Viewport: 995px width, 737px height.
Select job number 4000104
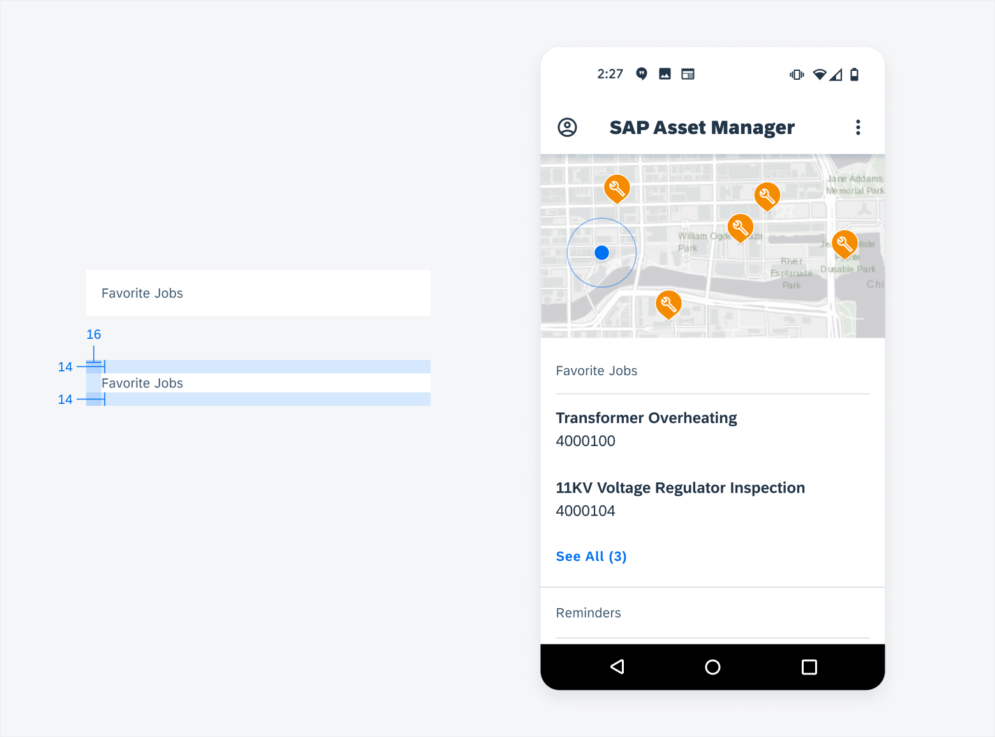586,511
